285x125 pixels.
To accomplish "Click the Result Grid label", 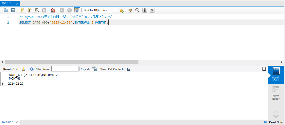I will point(11,69).
